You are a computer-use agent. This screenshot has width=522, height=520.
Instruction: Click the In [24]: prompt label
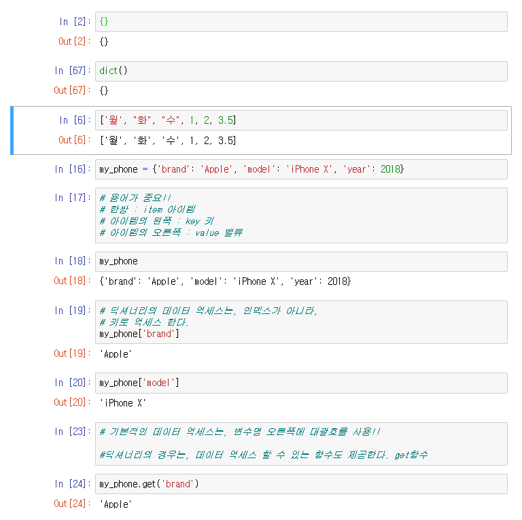pos(73,484)
